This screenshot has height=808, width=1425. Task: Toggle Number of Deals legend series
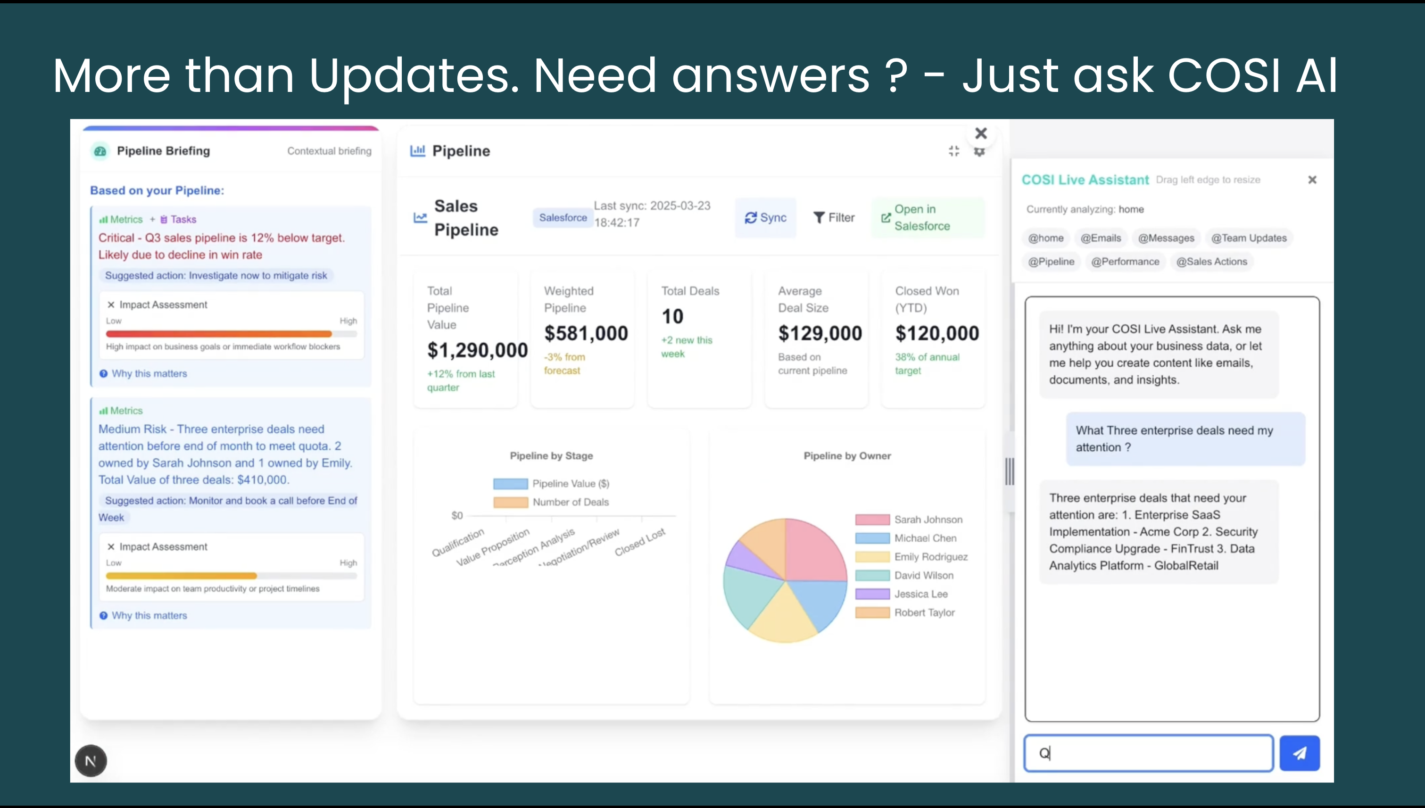551,502
